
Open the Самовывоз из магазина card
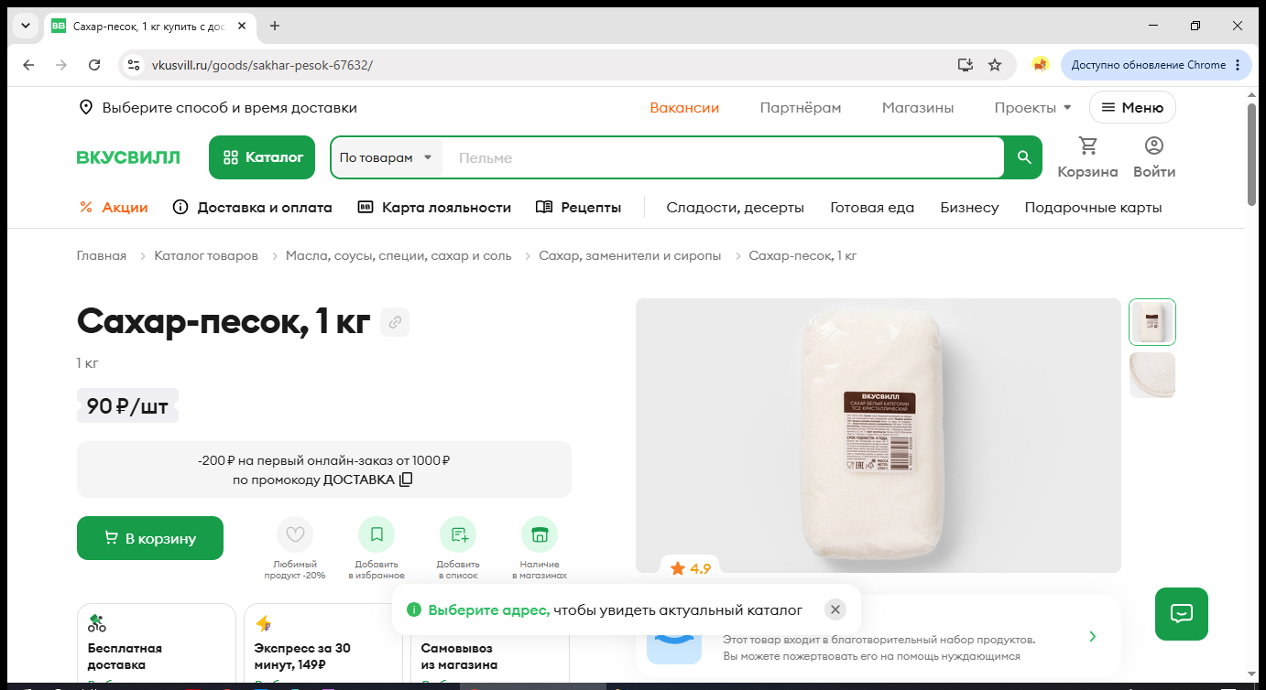pyautogui.click(x=489, y=643)
